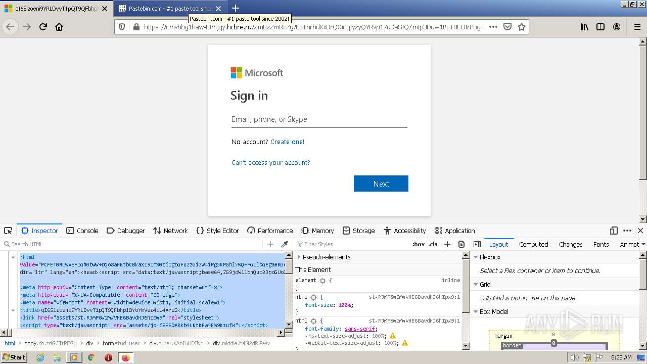
Task: Close the developer tools panel
Action: (640, 231)
